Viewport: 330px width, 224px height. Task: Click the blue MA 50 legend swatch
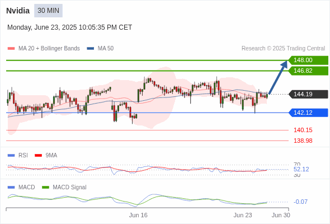[x=90, y=49]
